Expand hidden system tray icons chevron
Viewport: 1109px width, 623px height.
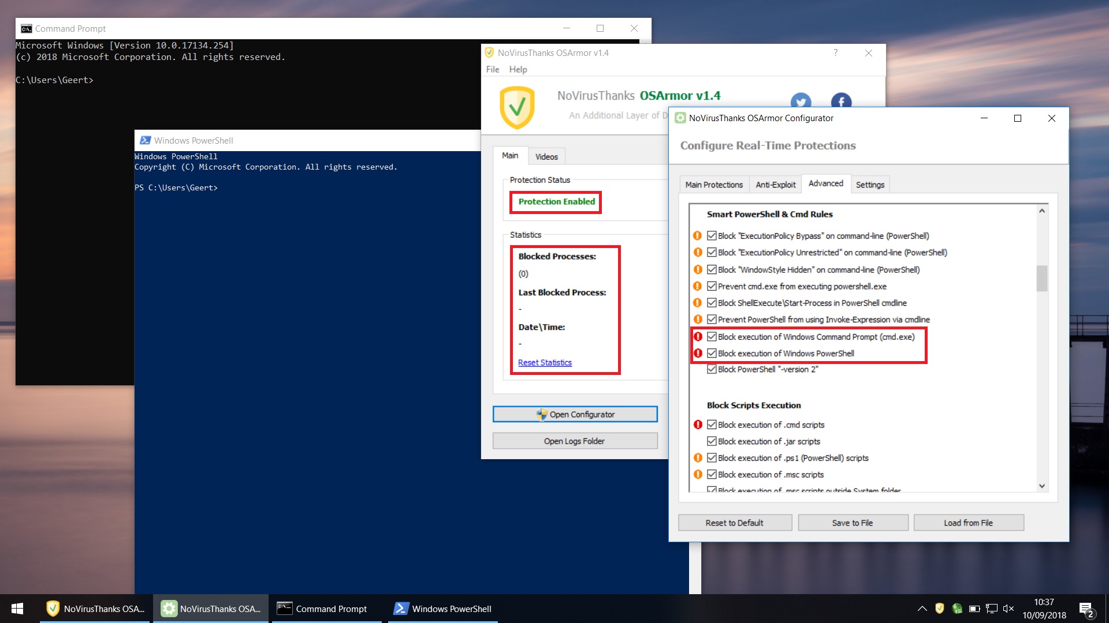[922, 609]
